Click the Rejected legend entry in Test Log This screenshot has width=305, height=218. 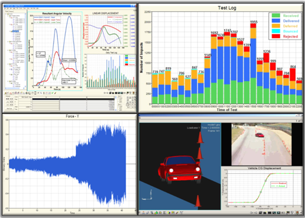pos(291,36)
